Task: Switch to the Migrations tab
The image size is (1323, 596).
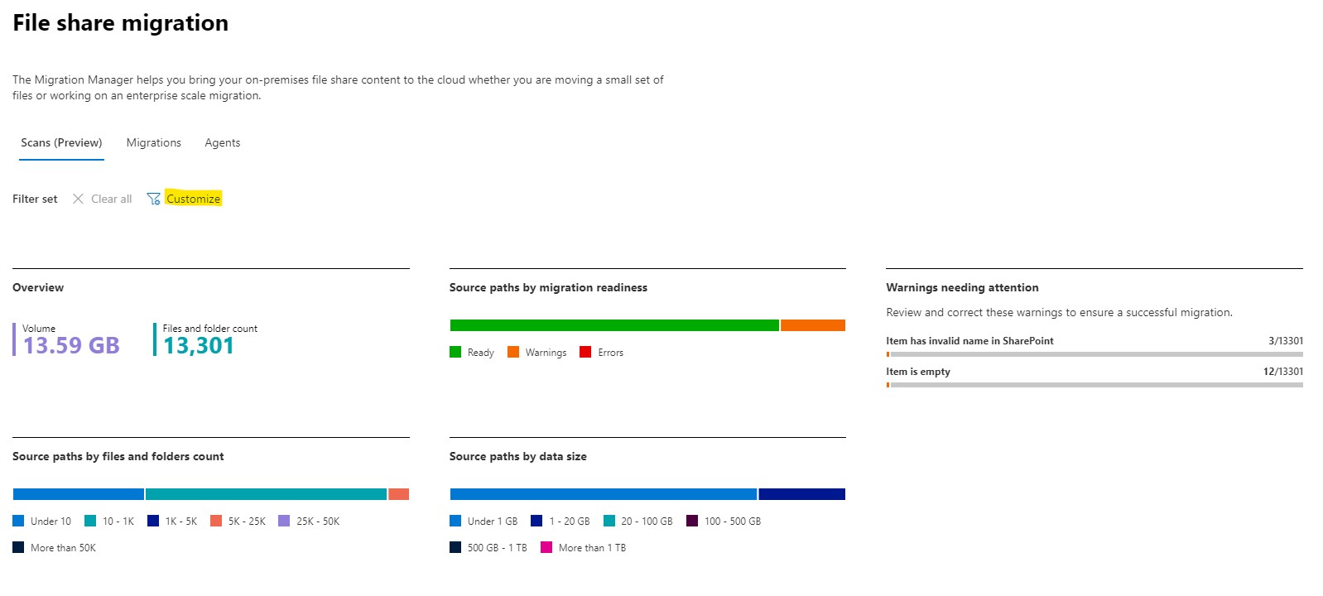Action: tap(153, 142)
